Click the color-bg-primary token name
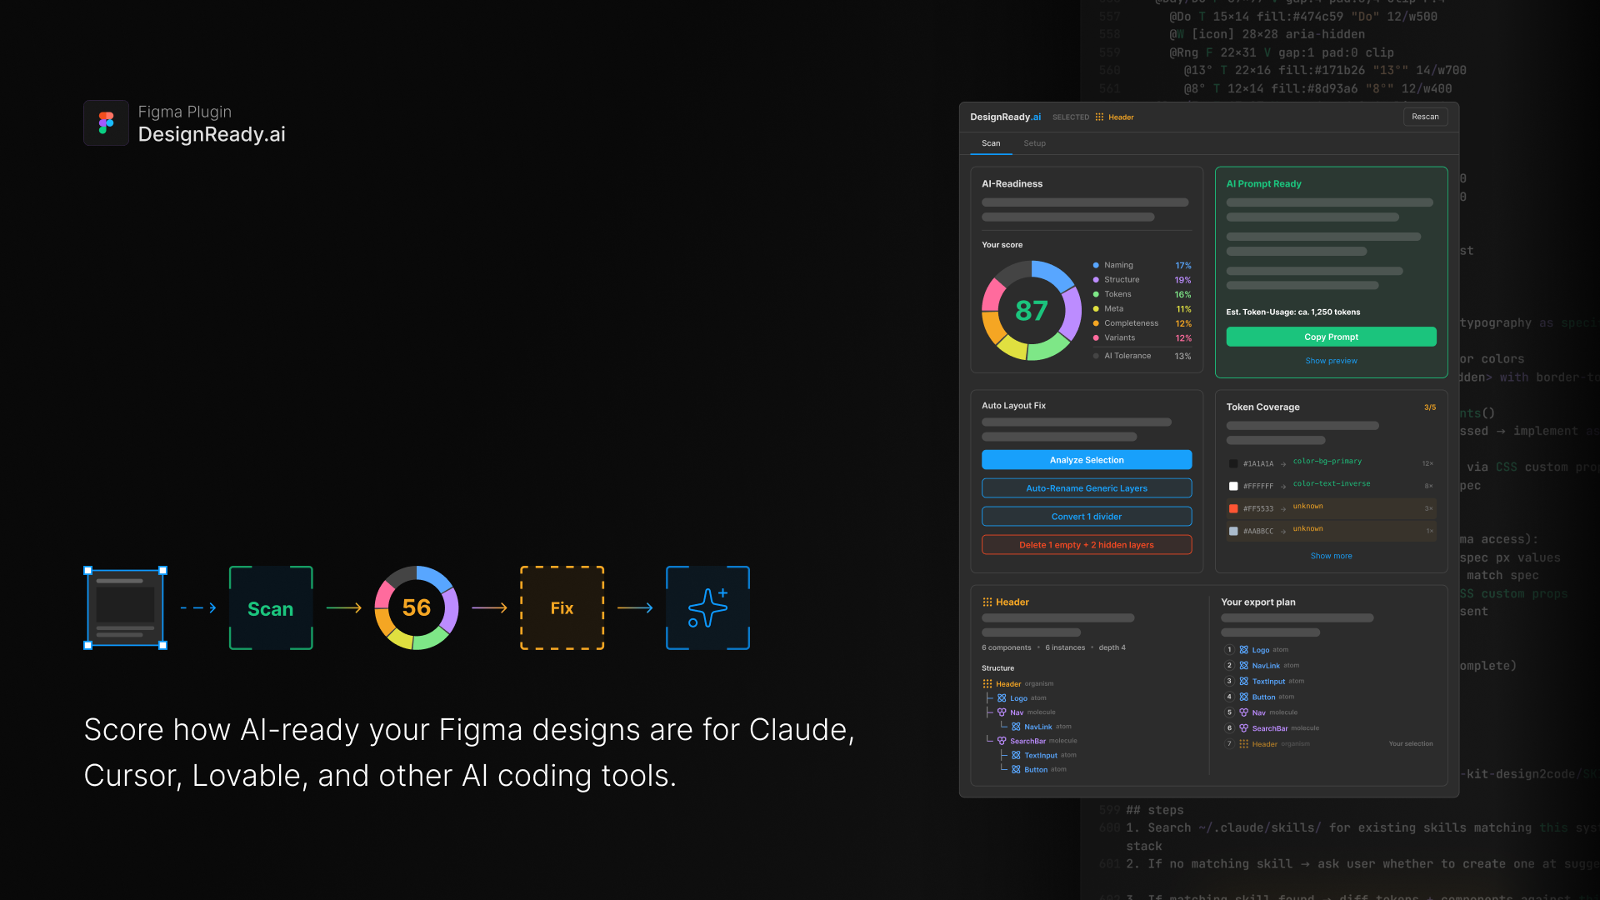 pos(1327,461)
